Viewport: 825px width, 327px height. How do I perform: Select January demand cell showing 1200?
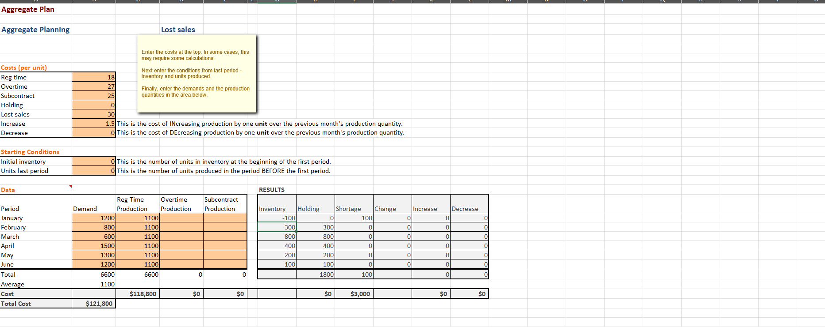pyautogui.click(x=94, y=218)
